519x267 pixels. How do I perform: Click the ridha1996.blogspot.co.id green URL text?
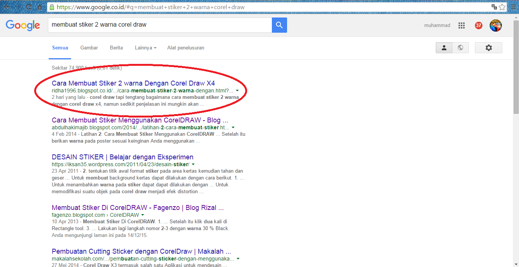point(143,91)
